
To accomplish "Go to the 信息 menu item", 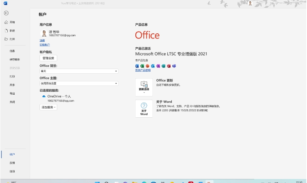I will 12,51.
